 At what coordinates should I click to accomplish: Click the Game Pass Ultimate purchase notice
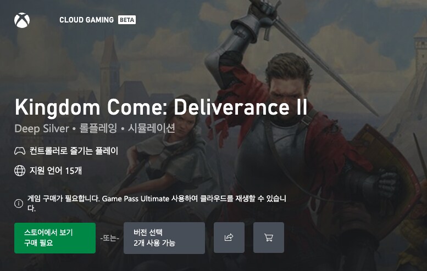tap(157, 204)
